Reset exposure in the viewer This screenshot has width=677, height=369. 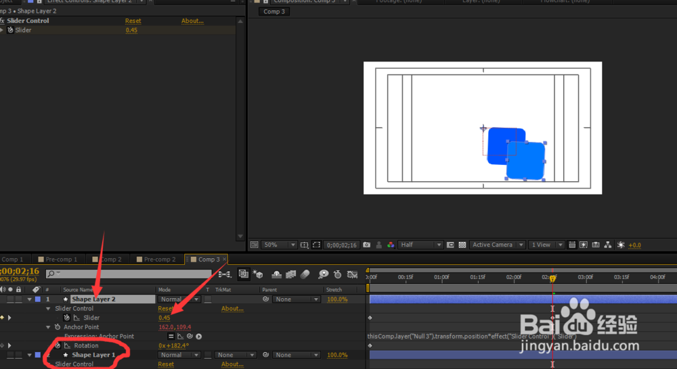pyautogui.click(x=621, y=245)
